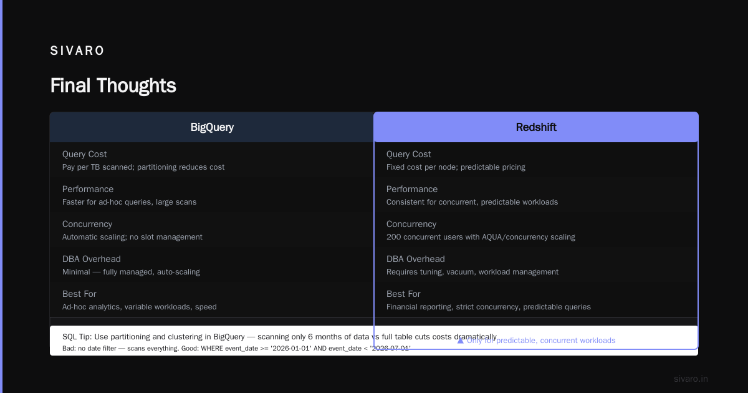Select 'Performance' label in BigQuery column

(x=88, y=189)
